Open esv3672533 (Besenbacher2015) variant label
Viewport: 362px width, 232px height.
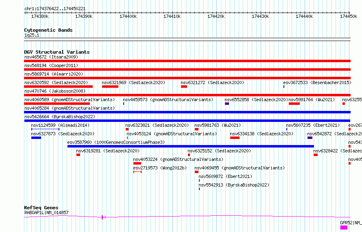(x=317, y=82)
